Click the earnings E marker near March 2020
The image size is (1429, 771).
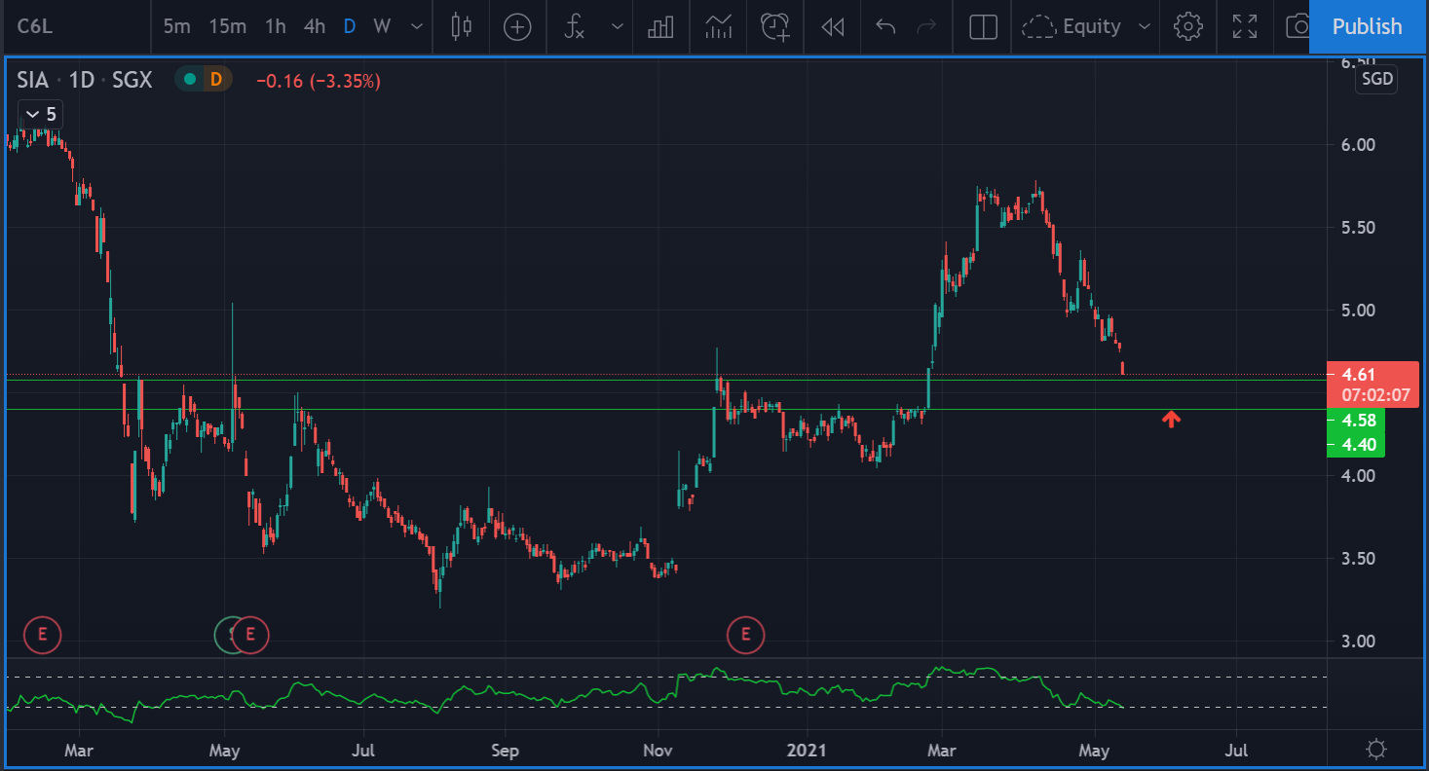click(42, 636)
